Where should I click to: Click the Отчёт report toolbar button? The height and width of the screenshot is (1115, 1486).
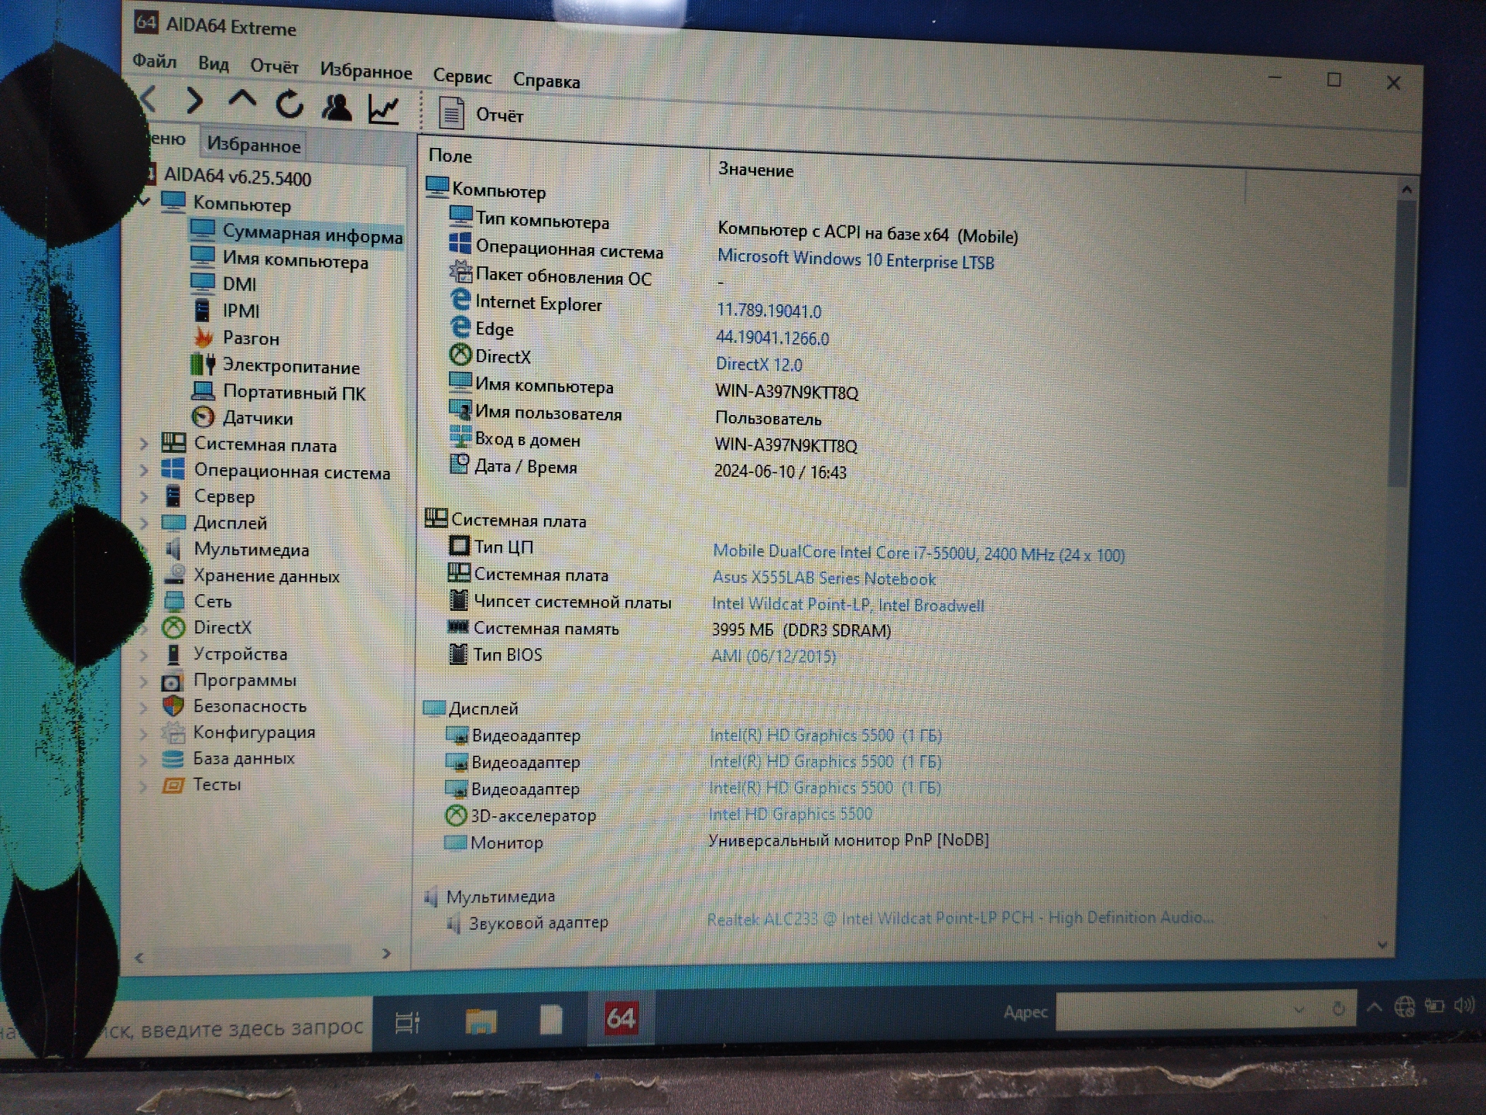[481, 114]
